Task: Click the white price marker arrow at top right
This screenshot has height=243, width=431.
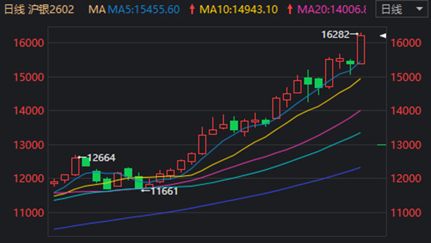Action: pyautogui.click(x=383, y=36)
